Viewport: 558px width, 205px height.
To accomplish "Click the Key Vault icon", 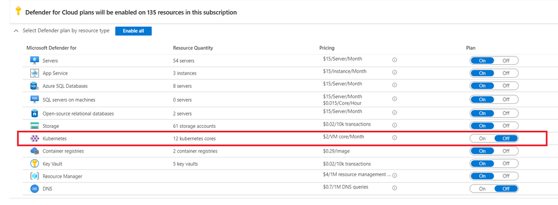I will 35,164.
